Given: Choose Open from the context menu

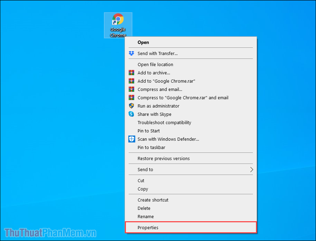Looking at the screenshot, I should 191,43.
